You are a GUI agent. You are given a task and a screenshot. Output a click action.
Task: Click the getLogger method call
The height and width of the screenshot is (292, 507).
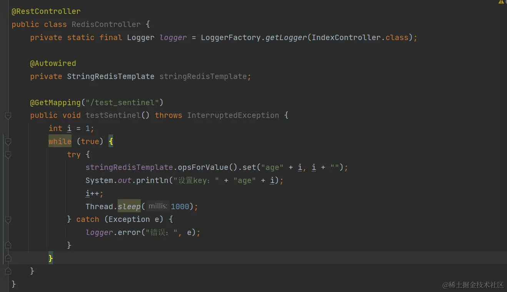point(286,37)
